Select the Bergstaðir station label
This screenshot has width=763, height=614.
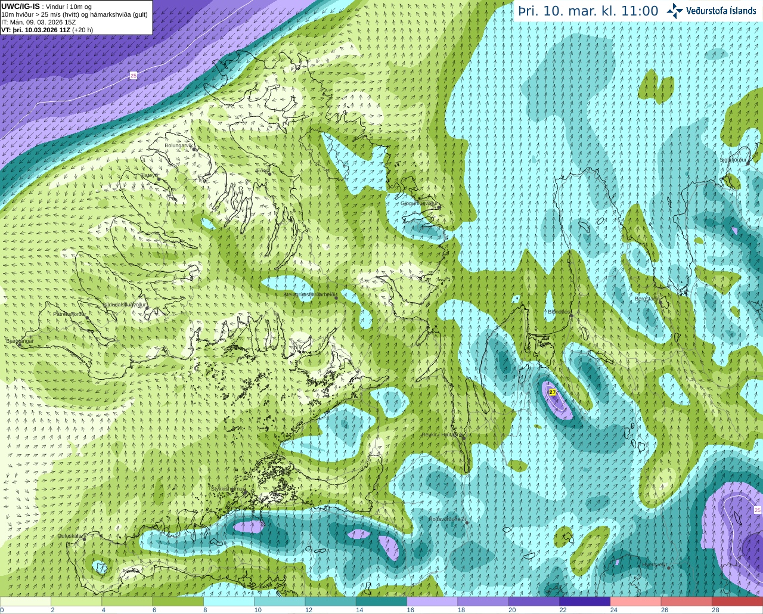tap(646, 298)
